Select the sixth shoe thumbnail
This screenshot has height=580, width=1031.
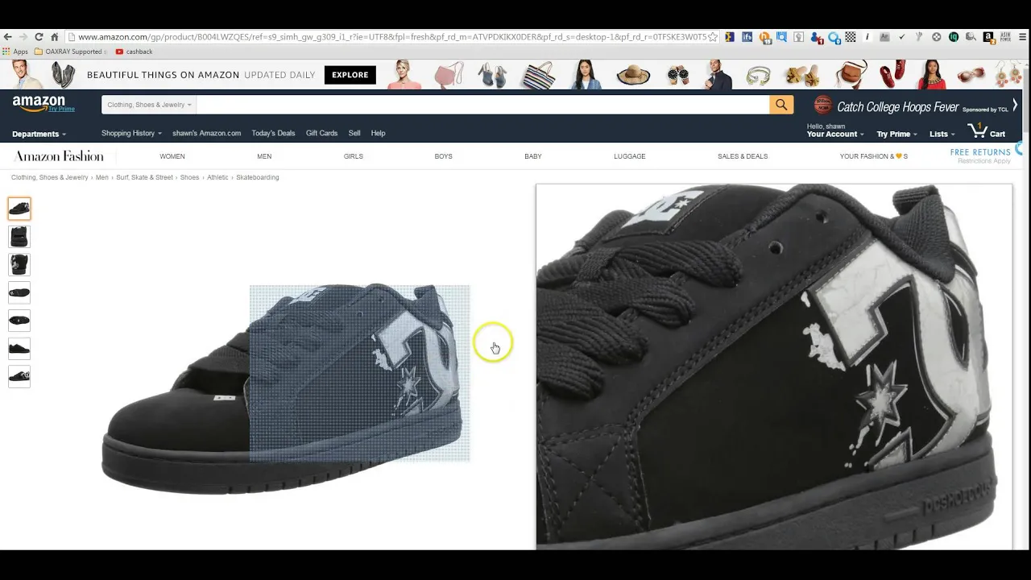coord(19,348)
